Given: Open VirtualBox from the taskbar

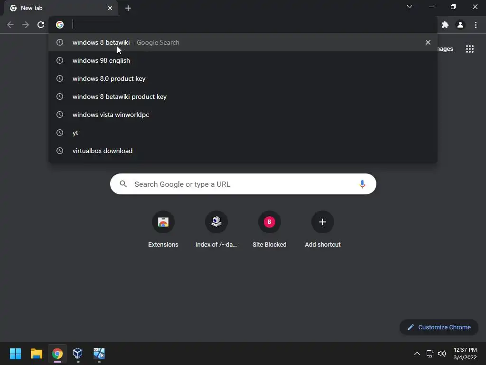Looking at the screenshot, I should click(77, 354).
